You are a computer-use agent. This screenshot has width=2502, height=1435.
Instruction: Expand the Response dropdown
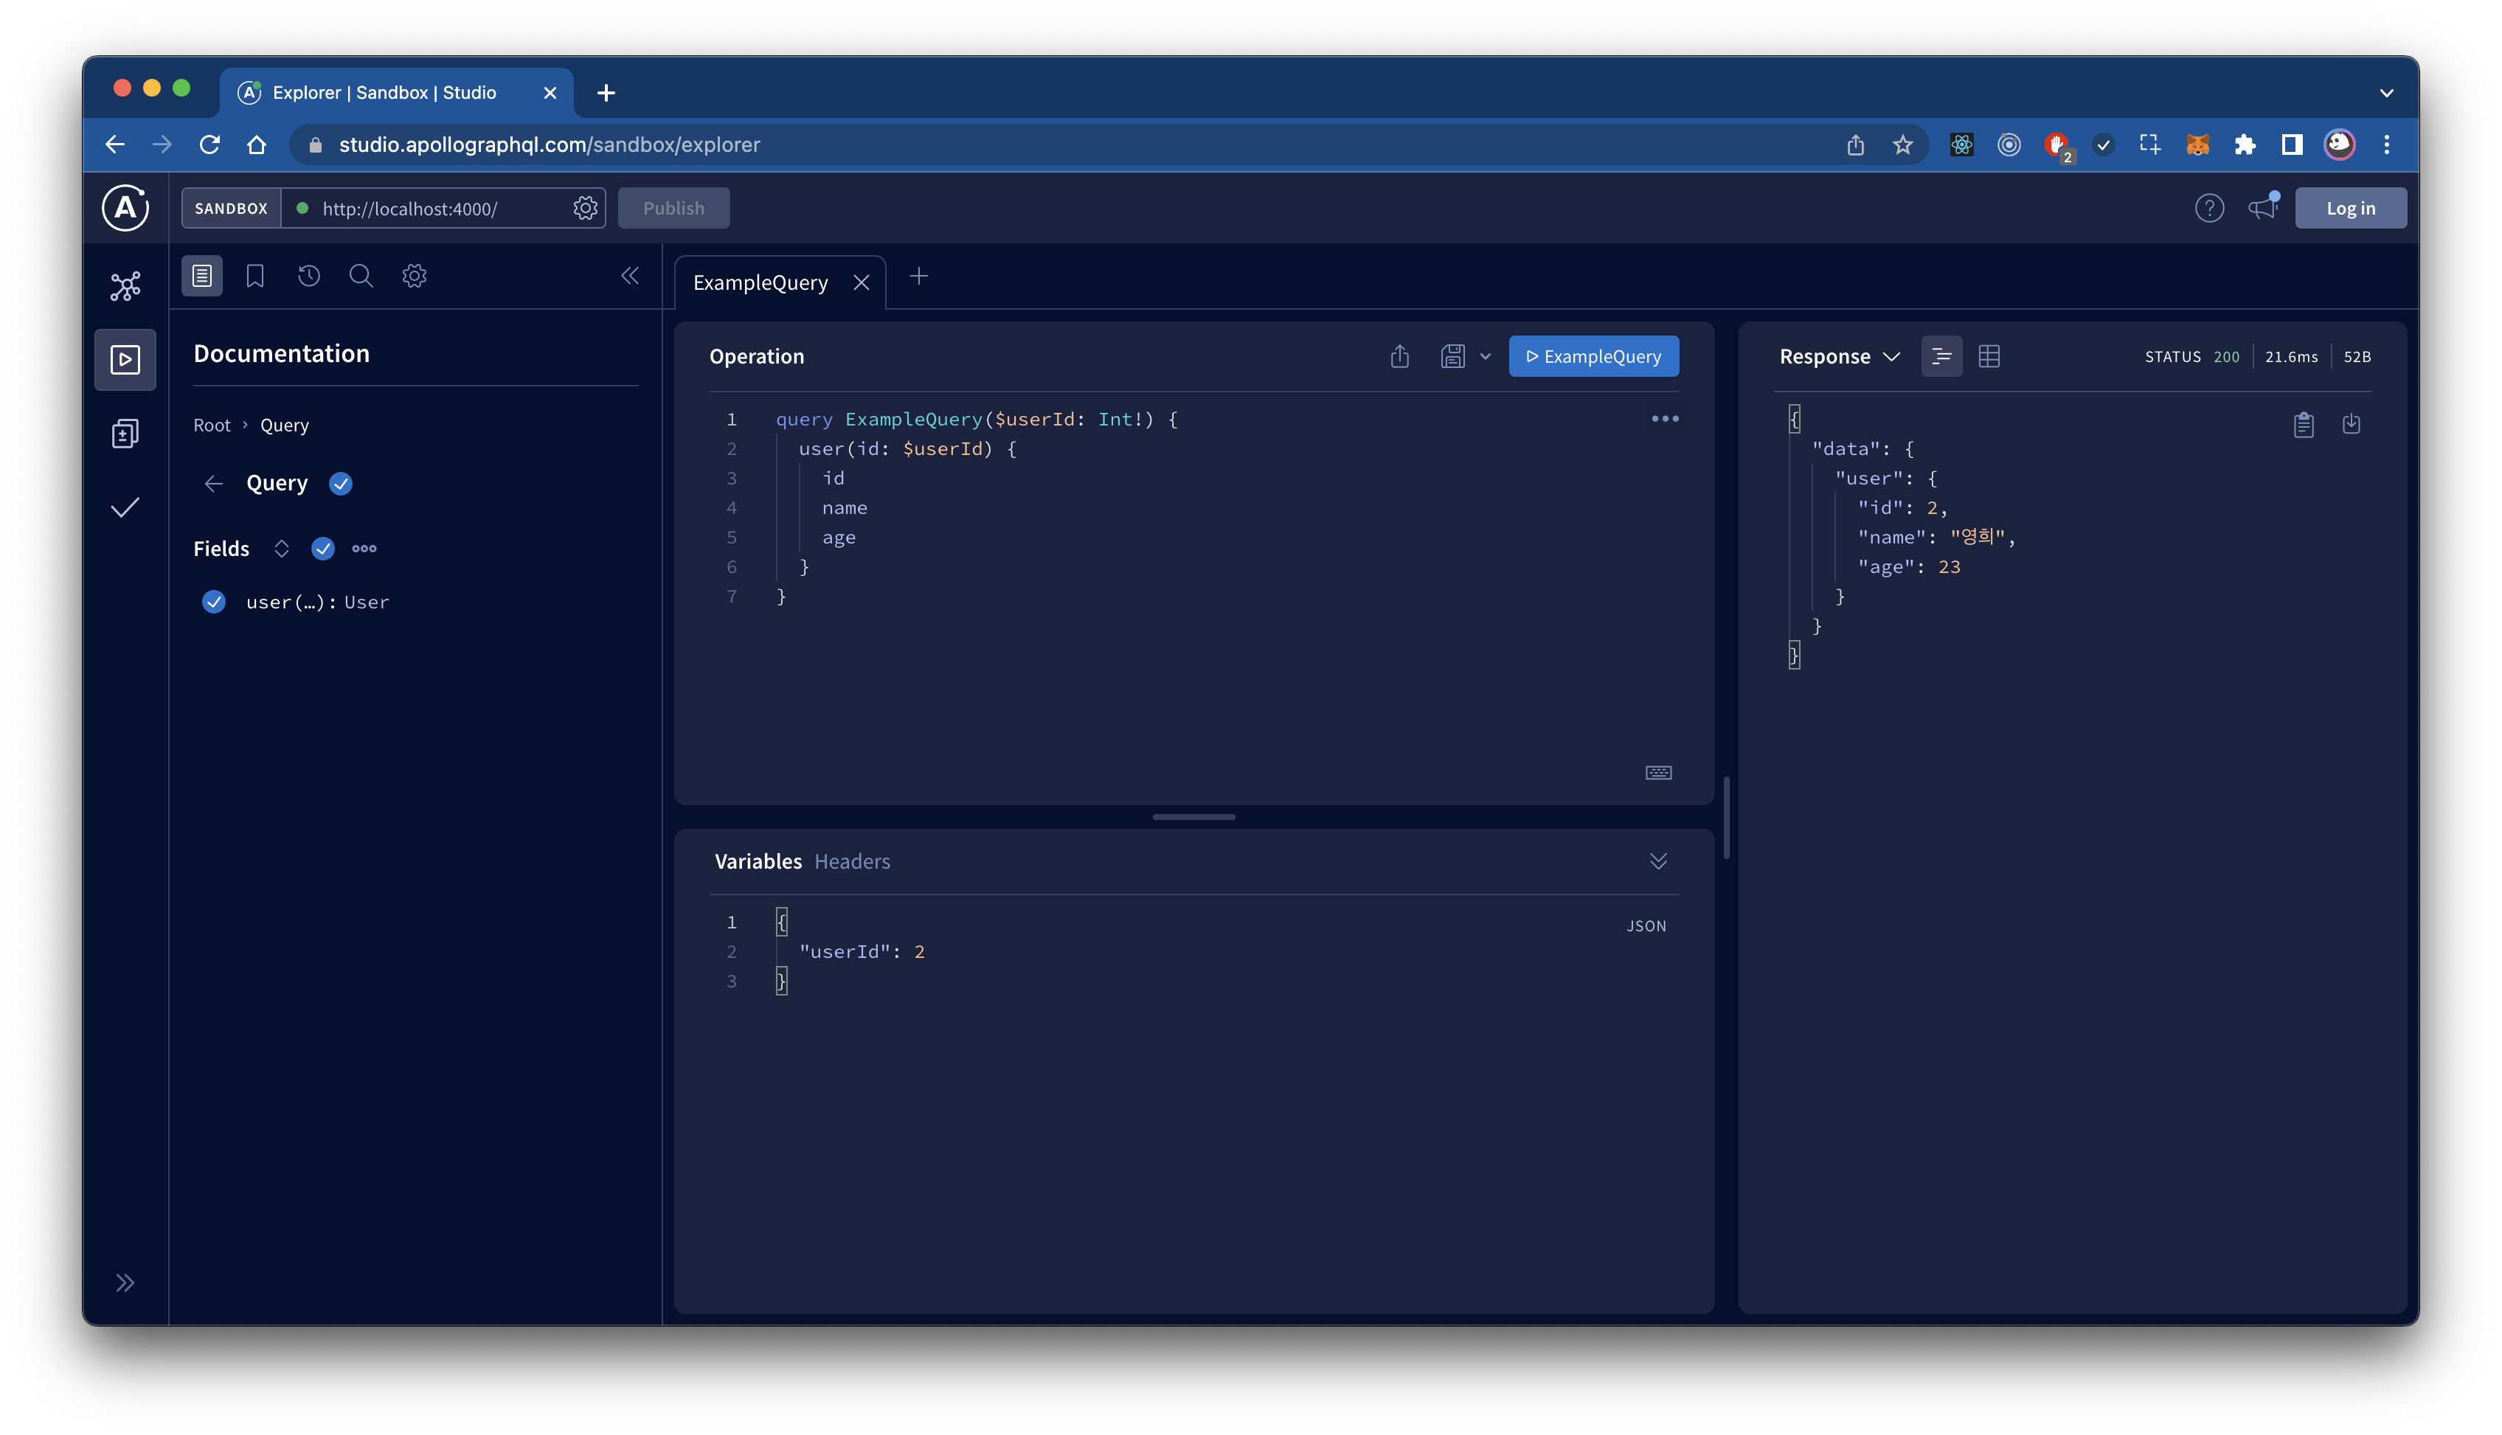click(1840, 355)
